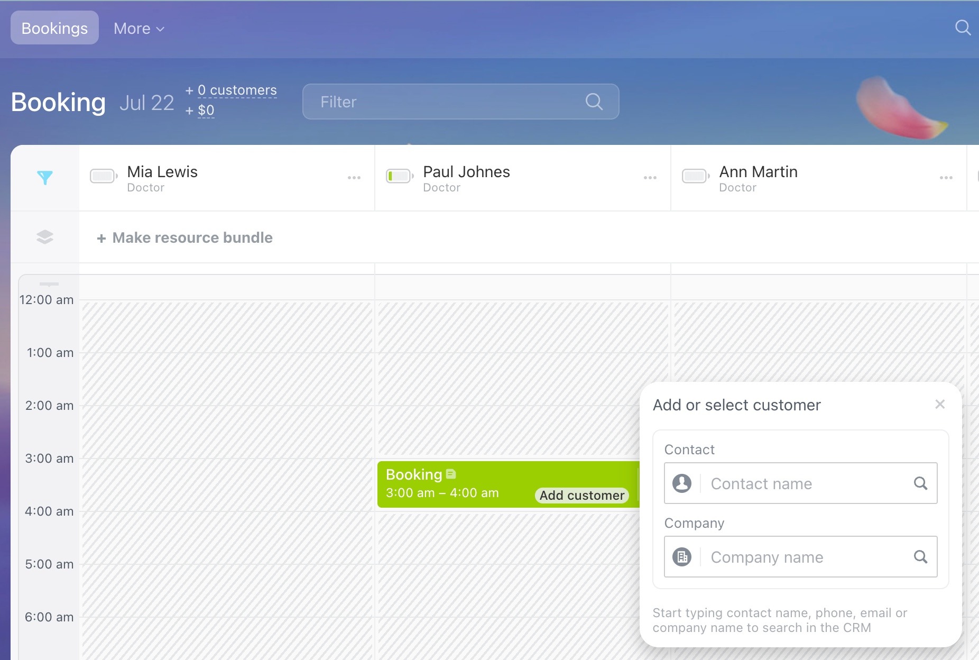Open the 0 customers summary link
The height and width of the screenshot is (660, 979).
point(237,90)
